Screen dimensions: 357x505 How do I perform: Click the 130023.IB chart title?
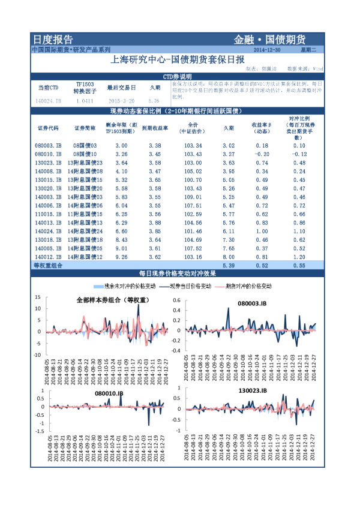point(253,390)
